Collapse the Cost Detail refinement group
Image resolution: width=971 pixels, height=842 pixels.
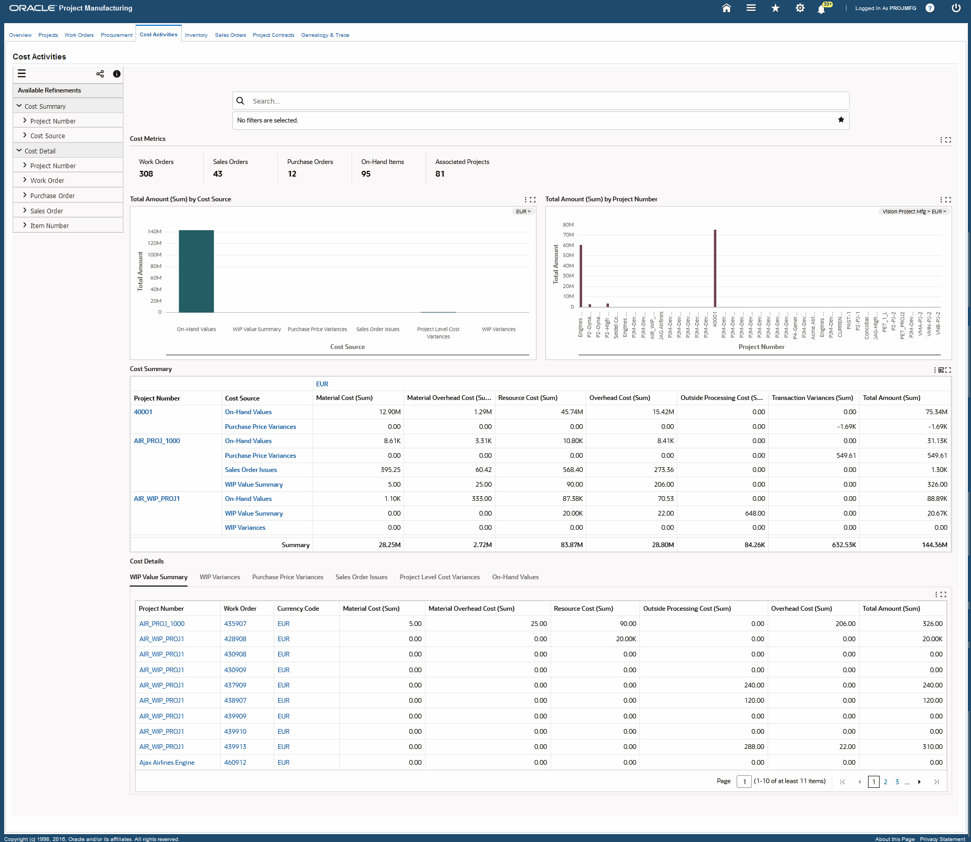click(19, 151)
